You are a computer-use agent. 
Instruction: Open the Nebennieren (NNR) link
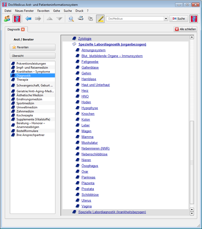[95, 148]
